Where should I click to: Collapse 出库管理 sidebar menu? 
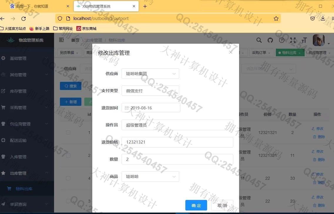pos(27,173)
